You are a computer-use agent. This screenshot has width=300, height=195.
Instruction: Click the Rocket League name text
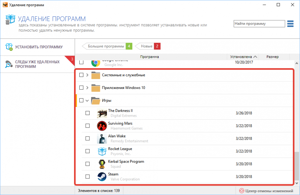(x=120, y=149)
